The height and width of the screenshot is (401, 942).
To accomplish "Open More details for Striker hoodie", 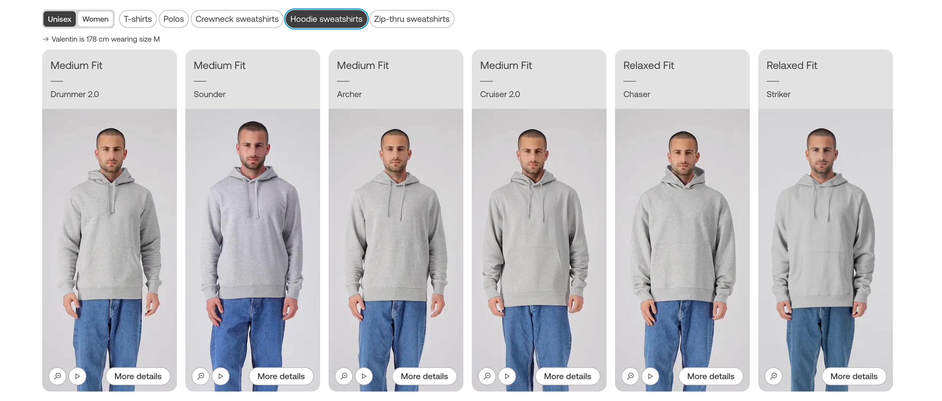I will pos(854,376).
